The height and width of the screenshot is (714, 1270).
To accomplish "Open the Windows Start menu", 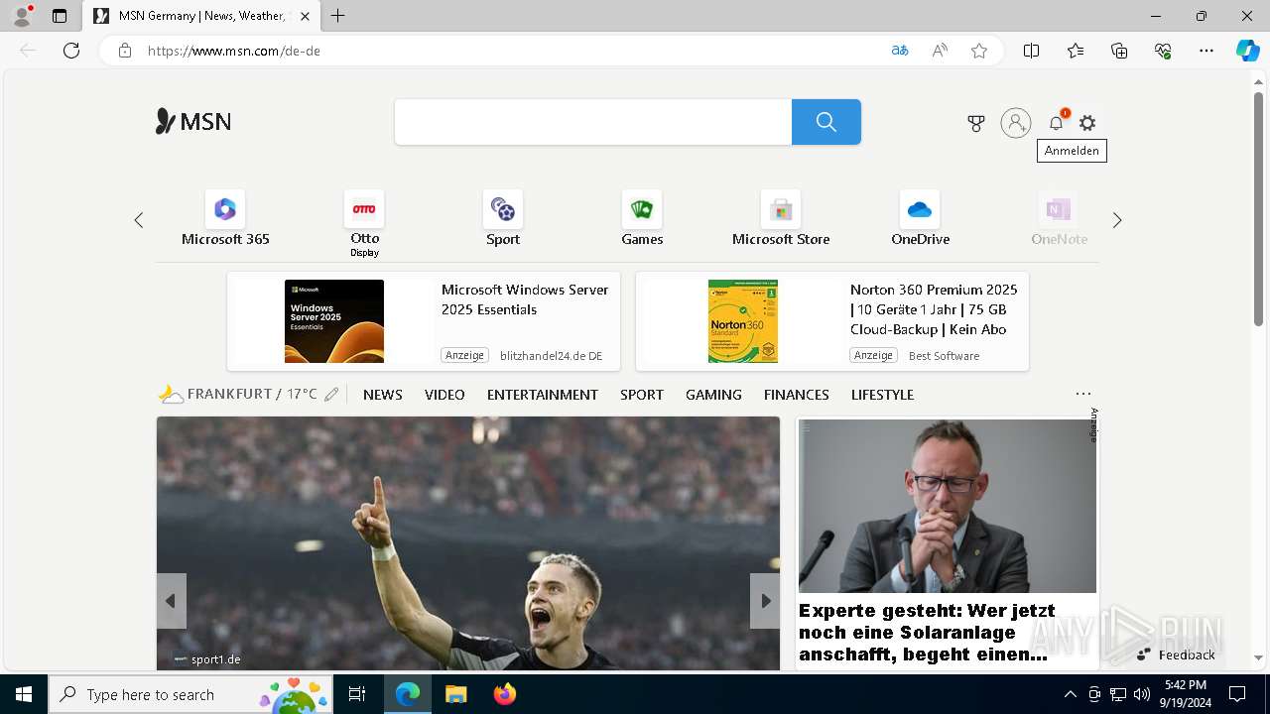I will click(24, 694).
